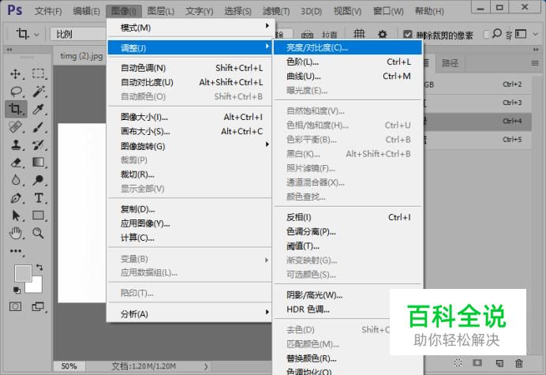This screenshot has width=546, height=375.
Task: Choose Brightness/Contrast adjustment
Action: pos(348,47)
